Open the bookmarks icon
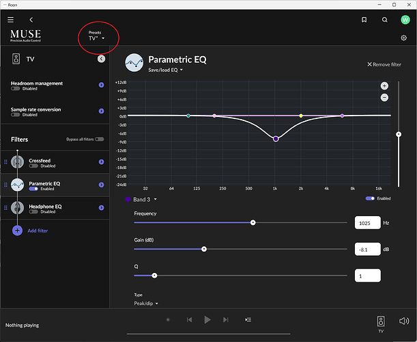 pos(364,20)
